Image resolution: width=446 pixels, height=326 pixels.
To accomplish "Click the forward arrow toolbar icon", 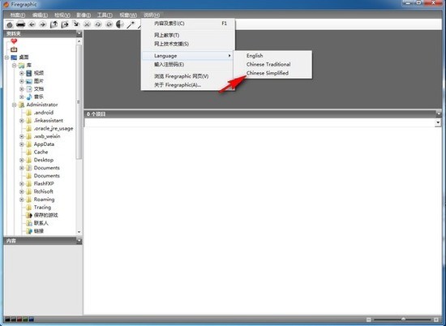I will [x=43, y=25].
